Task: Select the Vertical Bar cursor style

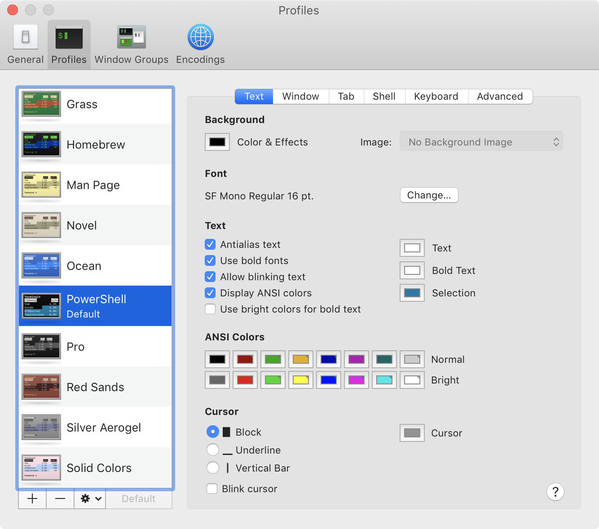Action: [213, 467]
